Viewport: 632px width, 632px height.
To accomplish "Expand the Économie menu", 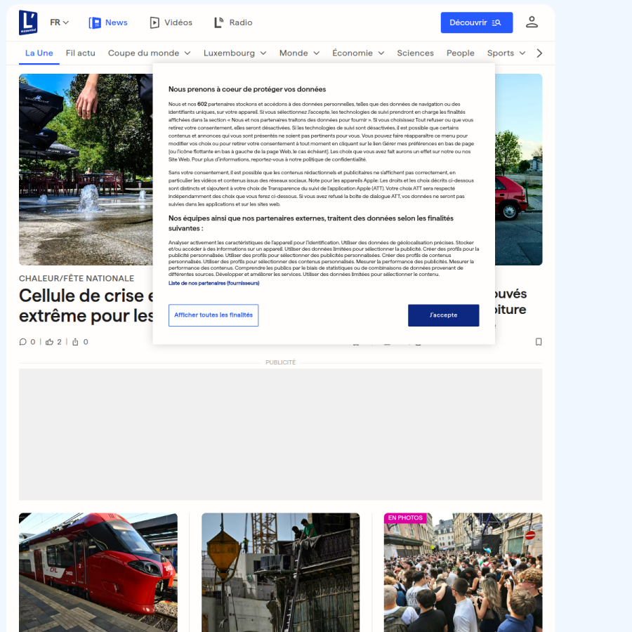I will (358, 53).
